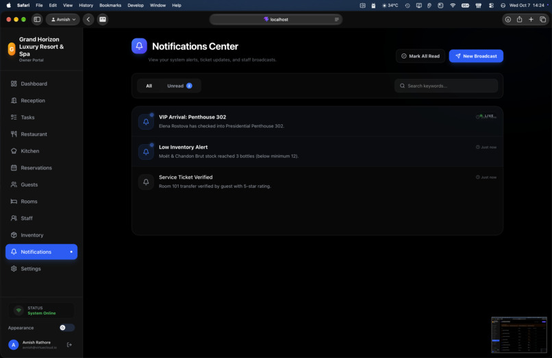Open the Wi-Fi menu bar icon
The image size is (552, 358).
pos(453,5)
